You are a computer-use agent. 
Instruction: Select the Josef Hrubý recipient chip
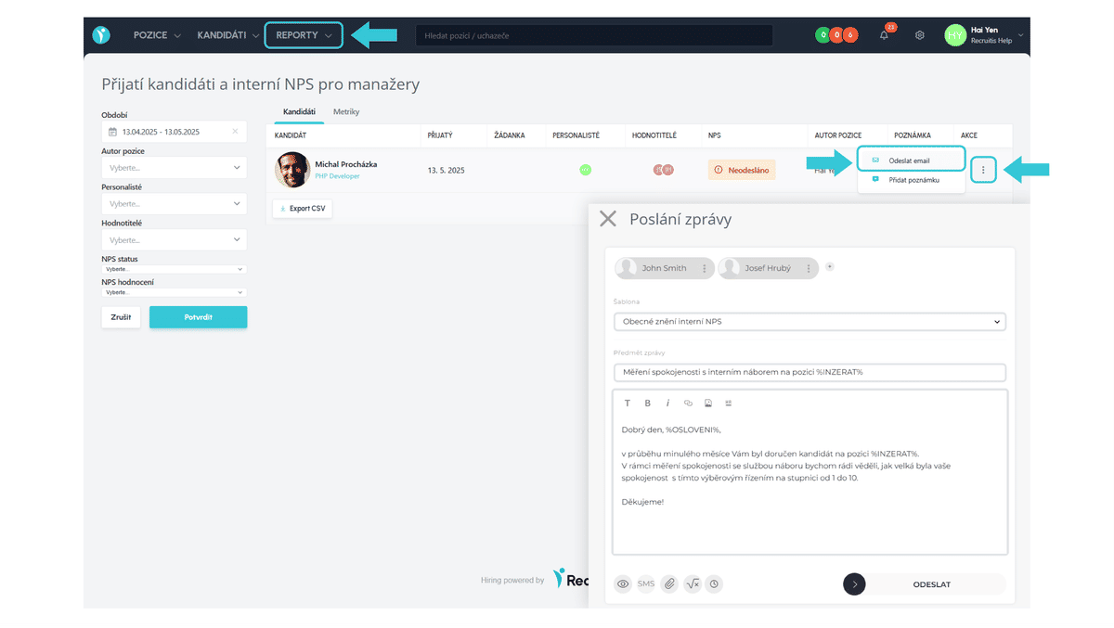click(768, 268)
